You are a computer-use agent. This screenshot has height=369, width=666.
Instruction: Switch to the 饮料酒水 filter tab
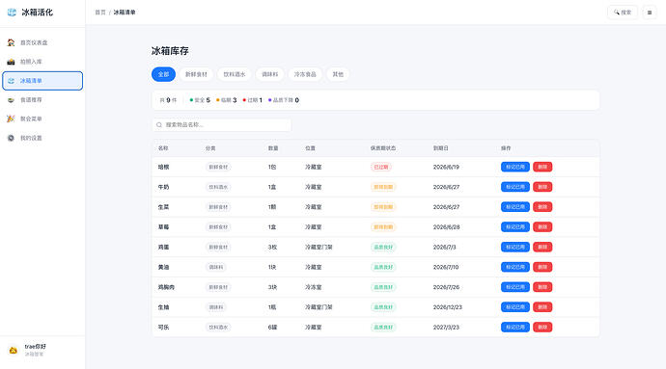[x=235, y=74]
